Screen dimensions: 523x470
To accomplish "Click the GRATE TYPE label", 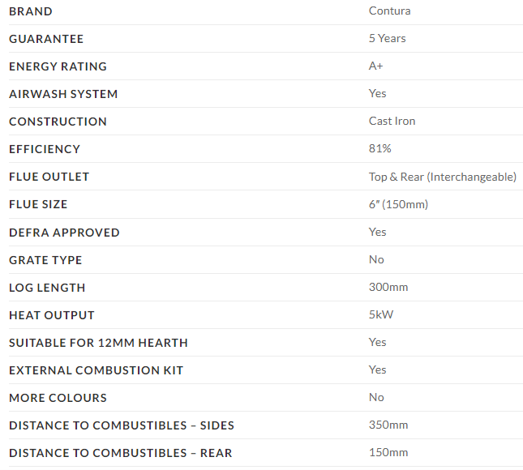I will [45, 260].
